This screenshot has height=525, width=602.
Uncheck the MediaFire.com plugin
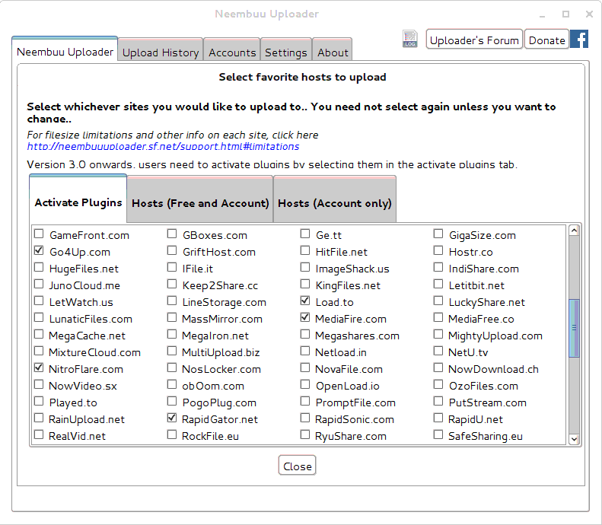click(305, 318)
